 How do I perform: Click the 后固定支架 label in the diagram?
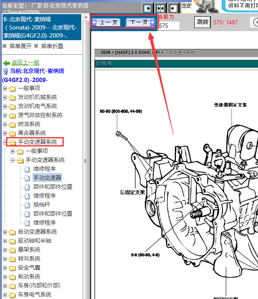133,192
